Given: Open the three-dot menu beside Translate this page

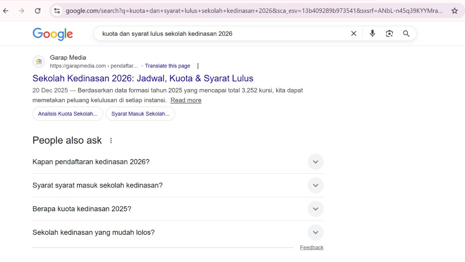Looking at the screenshot, I should (x=197, y=66).
